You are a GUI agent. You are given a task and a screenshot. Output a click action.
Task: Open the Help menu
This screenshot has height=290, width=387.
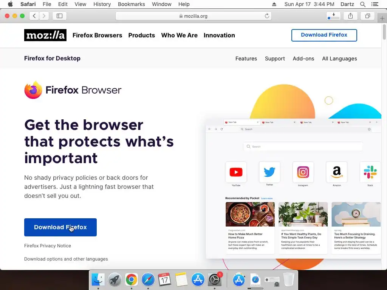pos(184,4)
